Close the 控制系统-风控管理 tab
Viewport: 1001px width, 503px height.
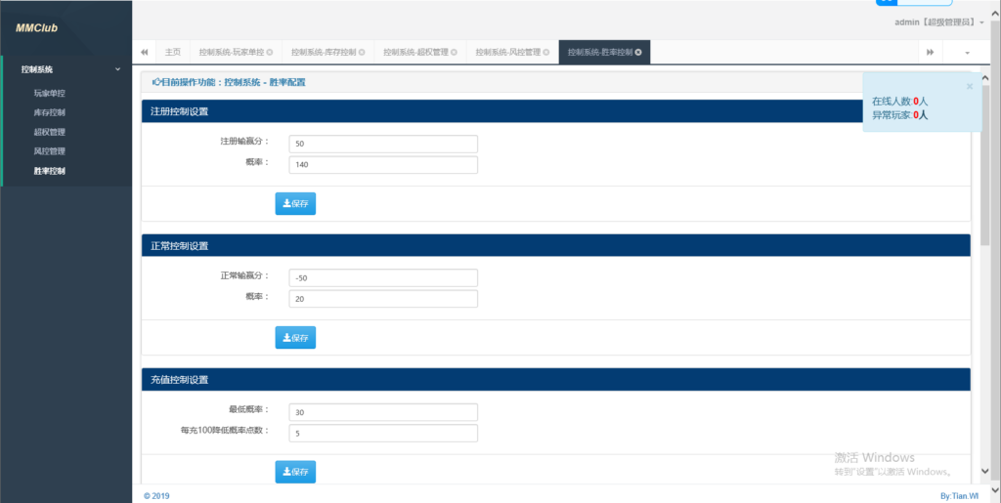[546, 52]
